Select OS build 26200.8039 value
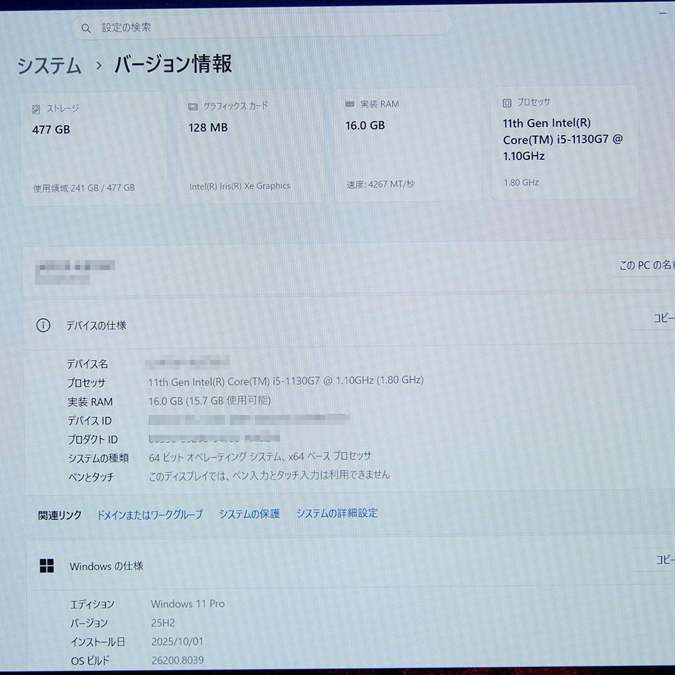Viewport: 675px width, 675px height. (177, 661)
